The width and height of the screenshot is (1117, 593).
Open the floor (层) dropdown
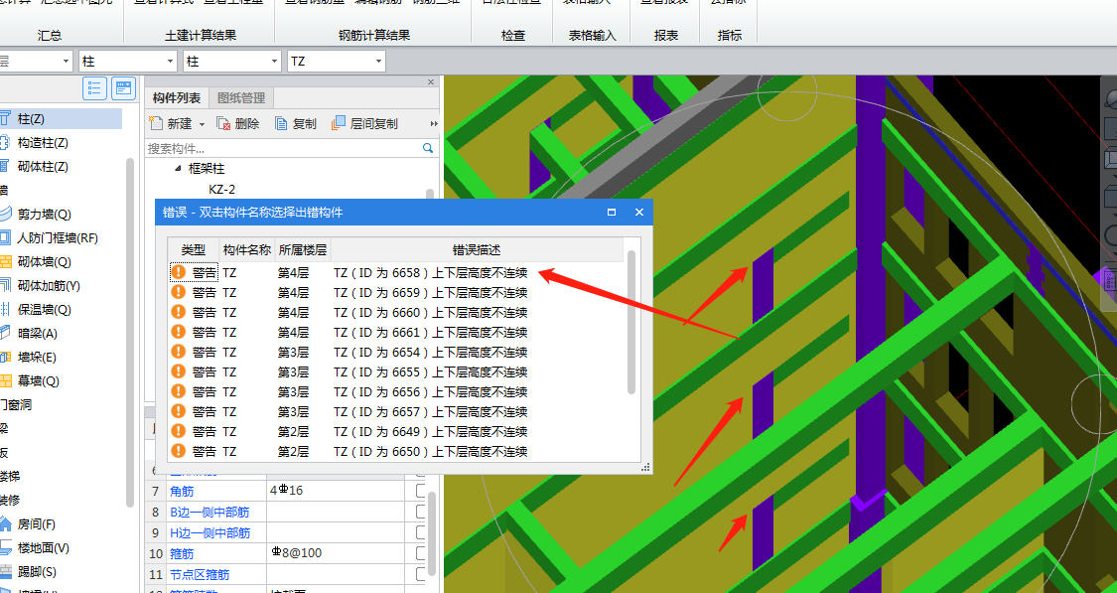66,62
